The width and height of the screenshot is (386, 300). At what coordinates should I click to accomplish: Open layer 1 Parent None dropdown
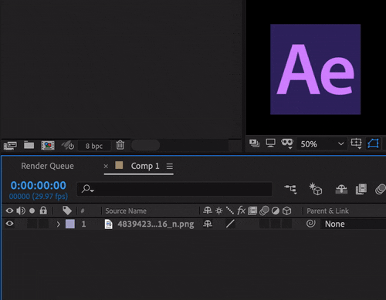coord(353,224)
